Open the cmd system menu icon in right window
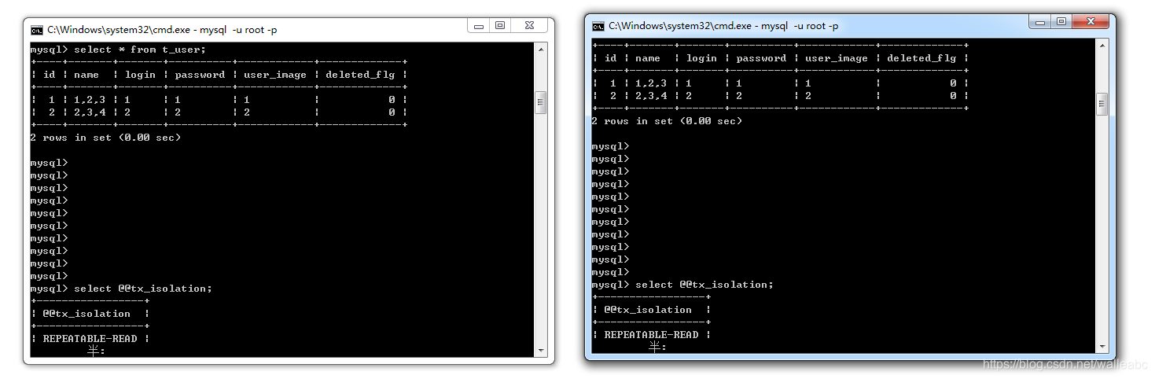Image resolution: width=1155 pixels, height=379 pixels. pyautogui.click(x=598, y=26)
